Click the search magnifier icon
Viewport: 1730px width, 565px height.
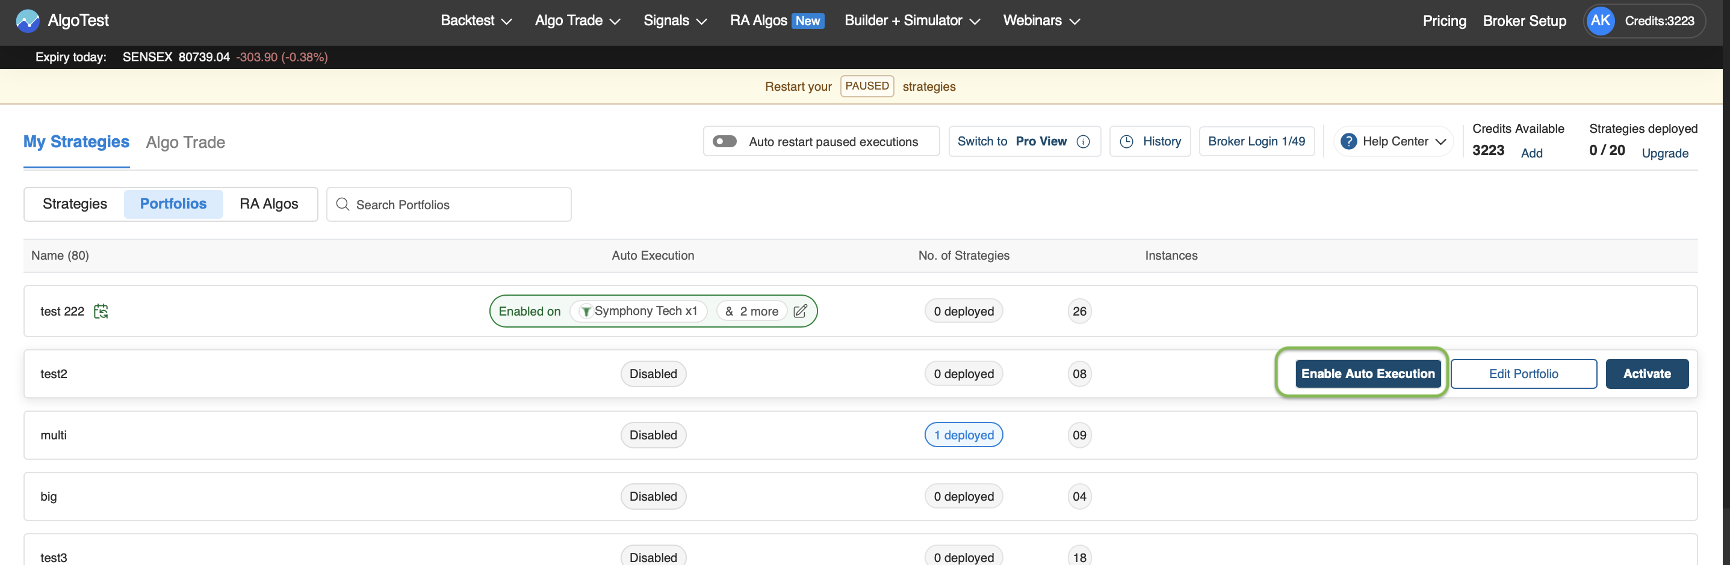343,204
